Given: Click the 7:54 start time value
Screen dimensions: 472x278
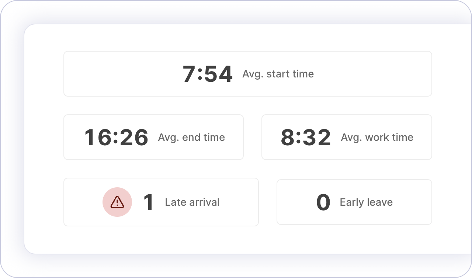Looking at the screenshot, I should point(208,74).
